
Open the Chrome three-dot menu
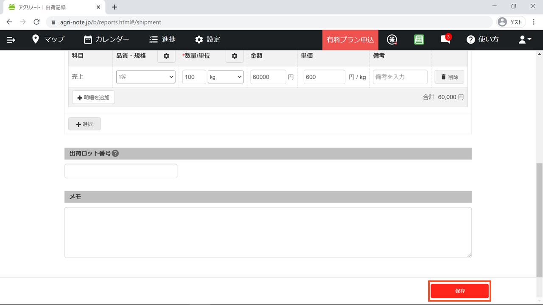click(534, 22)
